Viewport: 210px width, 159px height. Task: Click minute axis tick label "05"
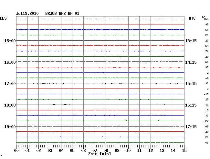pyautogui.click(x=72, y=150)
